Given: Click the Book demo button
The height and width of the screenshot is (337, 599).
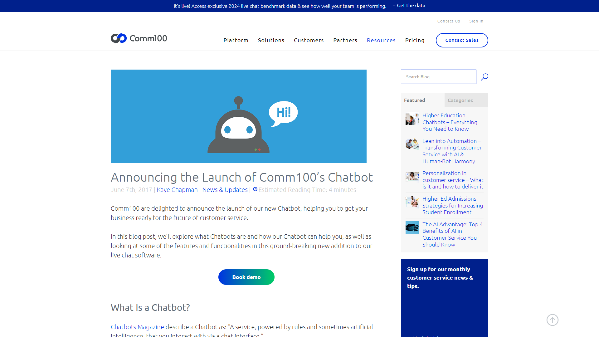Looking at the screenshot, I should click(x=246, y=276).
